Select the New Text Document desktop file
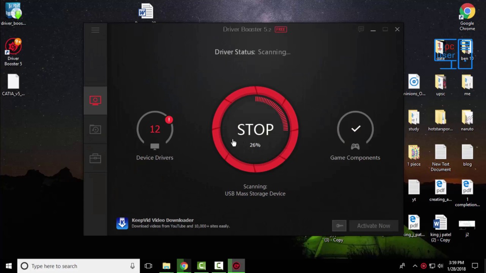The image size is (486, 273). tap(440, 158)
